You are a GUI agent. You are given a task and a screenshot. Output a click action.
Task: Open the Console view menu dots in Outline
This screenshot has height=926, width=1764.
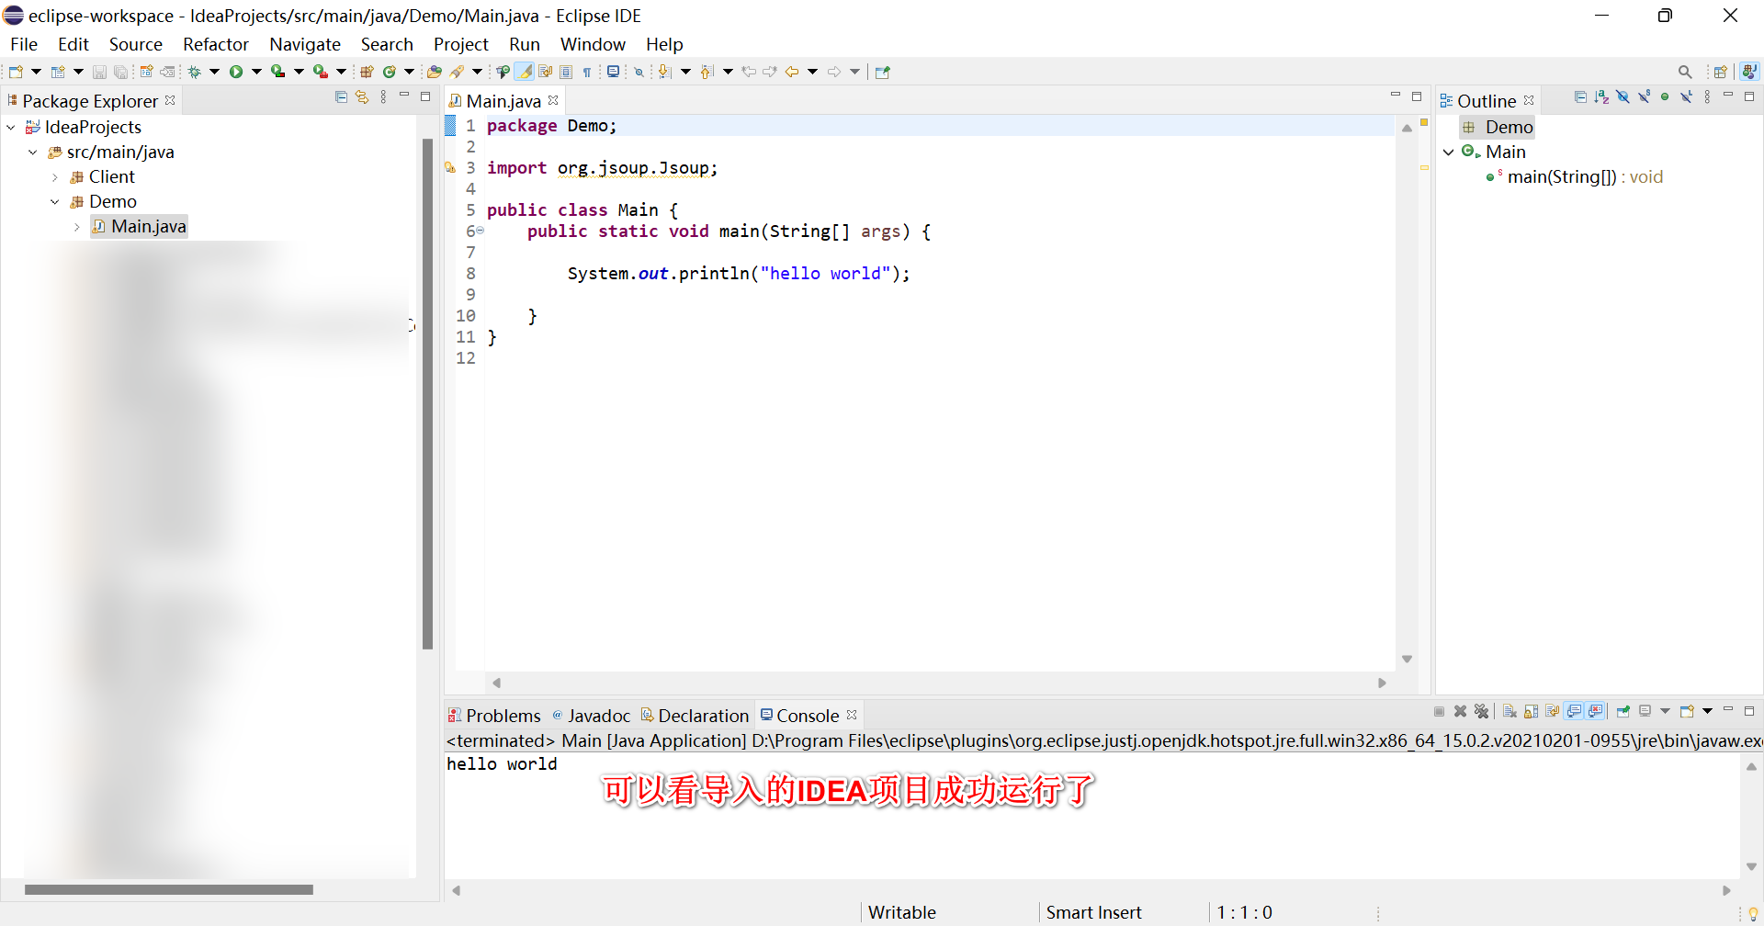point(1707,96)
